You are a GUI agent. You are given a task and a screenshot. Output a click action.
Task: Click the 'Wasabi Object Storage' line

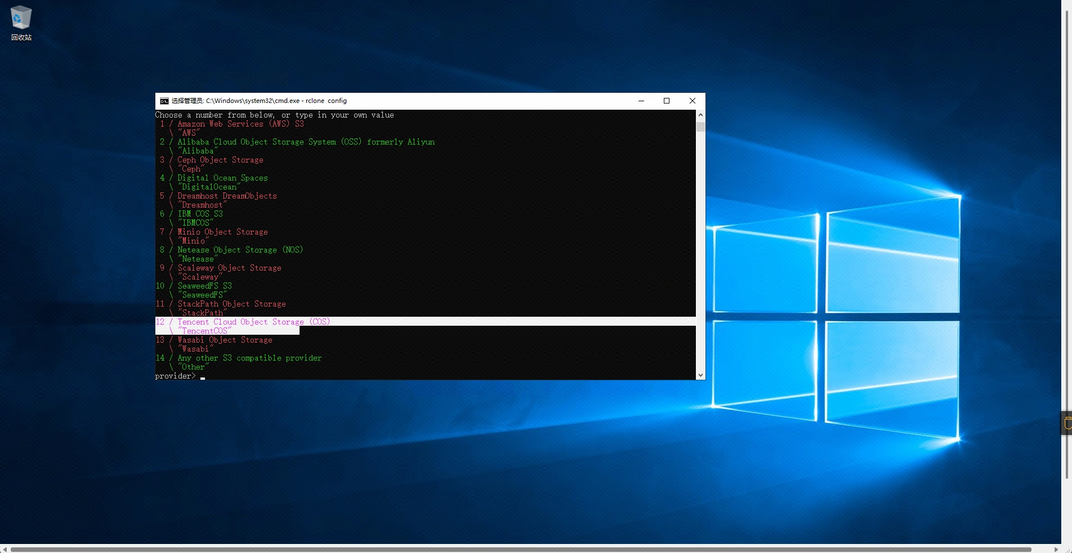(214, 340)
